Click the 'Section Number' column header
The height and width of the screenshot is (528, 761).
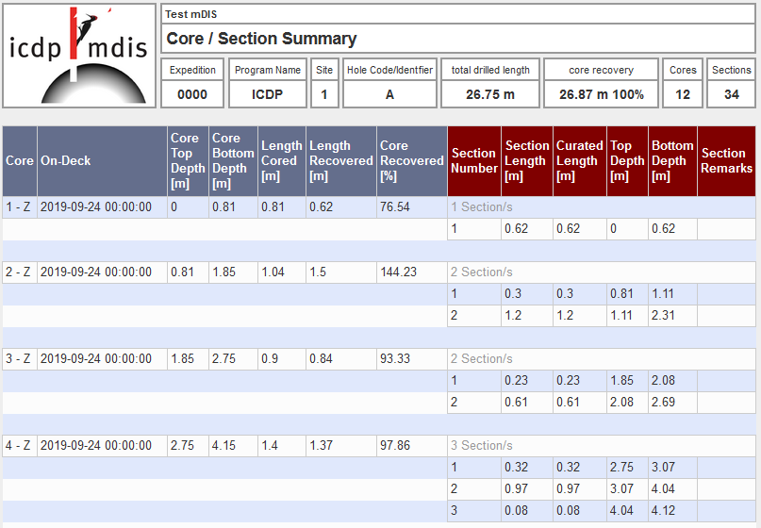click(x=474, y=161)
